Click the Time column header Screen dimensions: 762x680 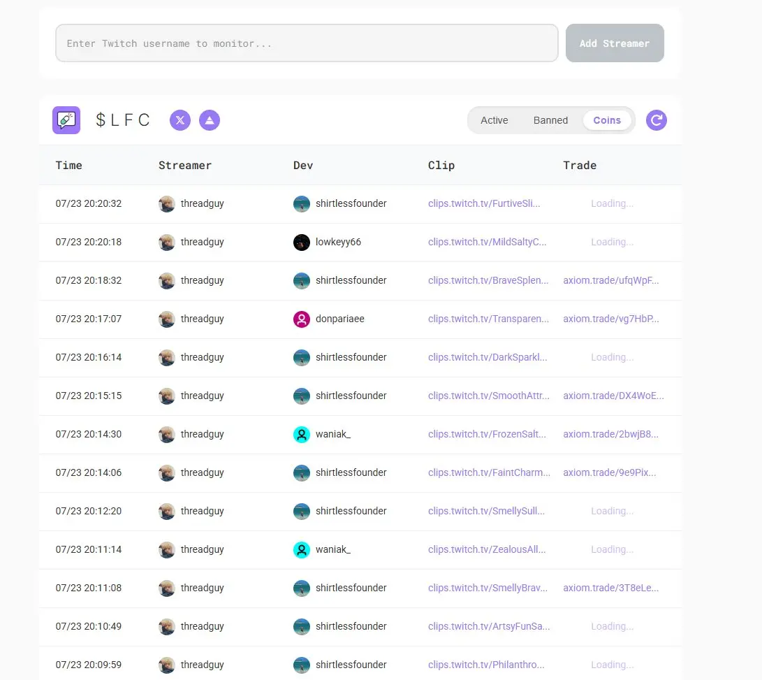[x=68, y=166]
